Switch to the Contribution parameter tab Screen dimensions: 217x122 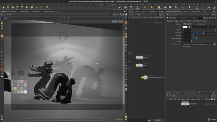tap(196, 21)
